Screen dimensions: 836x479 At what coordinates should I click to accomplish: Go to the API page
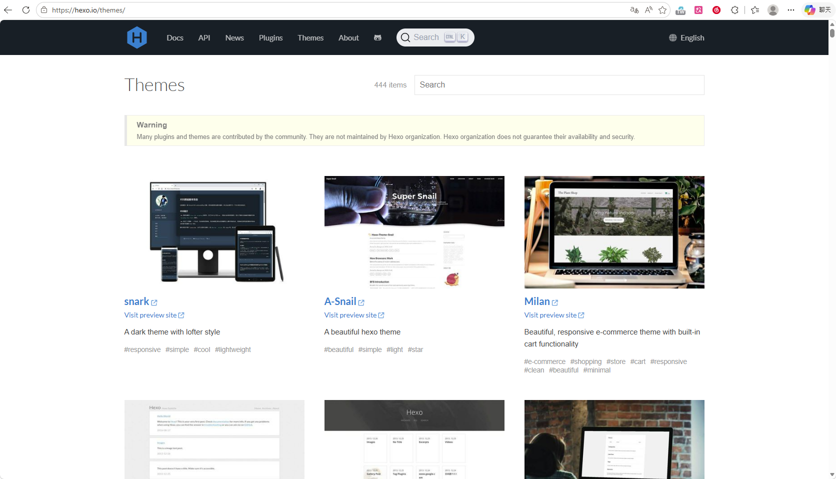click(204, 38)
